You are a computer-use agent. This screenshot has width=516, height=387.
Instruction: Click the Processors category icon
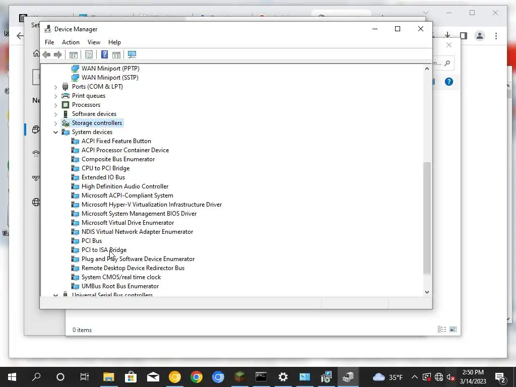(x=66, y=105)
